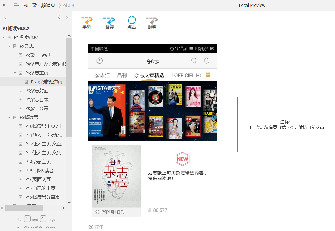The image size is (335, 231).
Task: Select the 路径 path icon
Action: pyautogui.click(x=109, y=23)
